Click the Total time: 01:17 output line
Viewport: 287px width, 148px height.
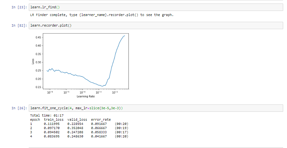pyautogui.click(x=47, y=115)
